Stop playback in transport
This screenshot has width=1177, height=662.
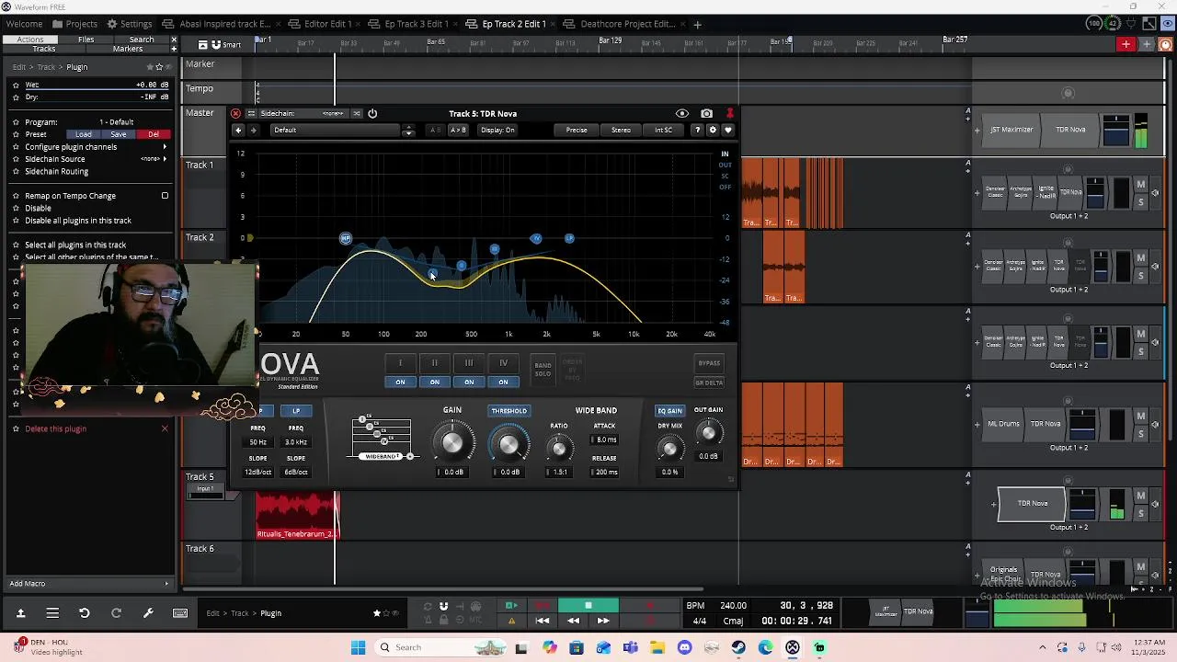(588, 605)
